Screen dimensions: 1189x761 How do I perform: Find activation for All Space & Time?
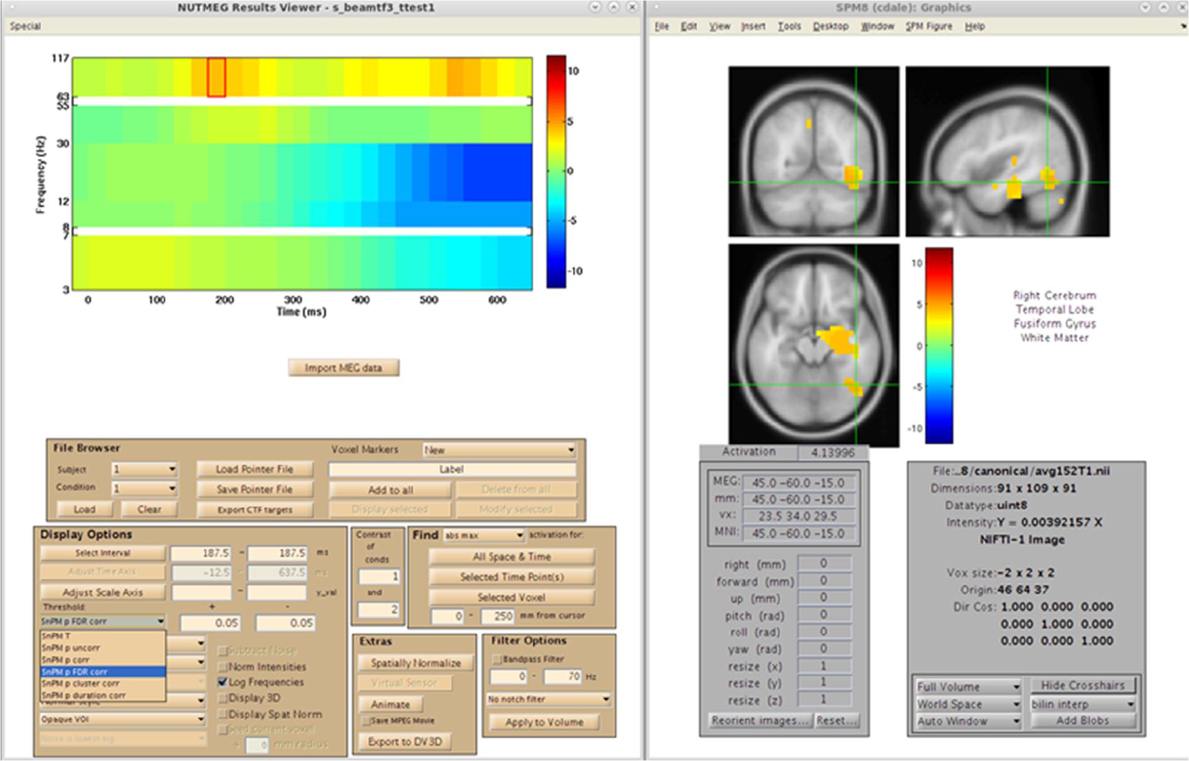tap(512, 557)
